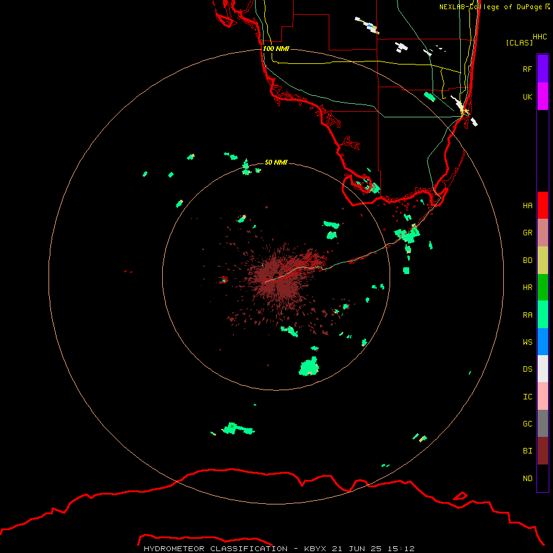The image size is (553, 553).
Task: Click the IC legend label
Action: click(x=527, y=397)
